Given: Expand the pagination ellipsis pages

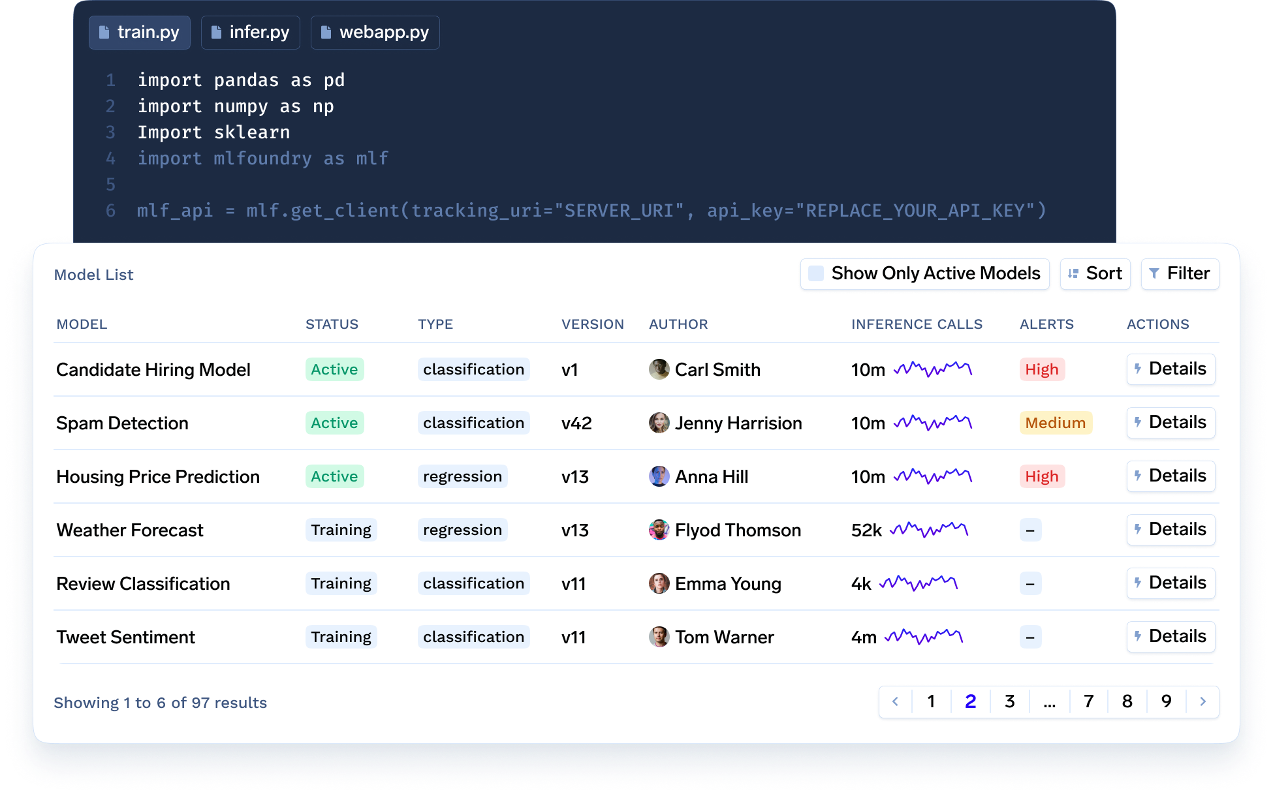Looking at the screenshot, I should tap(1049, 701).
